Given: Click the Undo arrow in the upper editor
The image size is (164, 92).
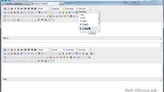Looking at the screenshot, I should tap(46, 13).
